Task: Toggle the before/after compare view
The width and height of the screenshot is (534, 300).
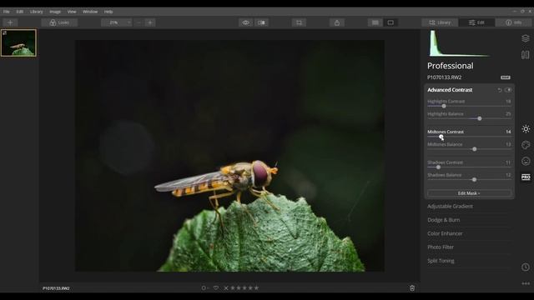Action: coord(261,22)
